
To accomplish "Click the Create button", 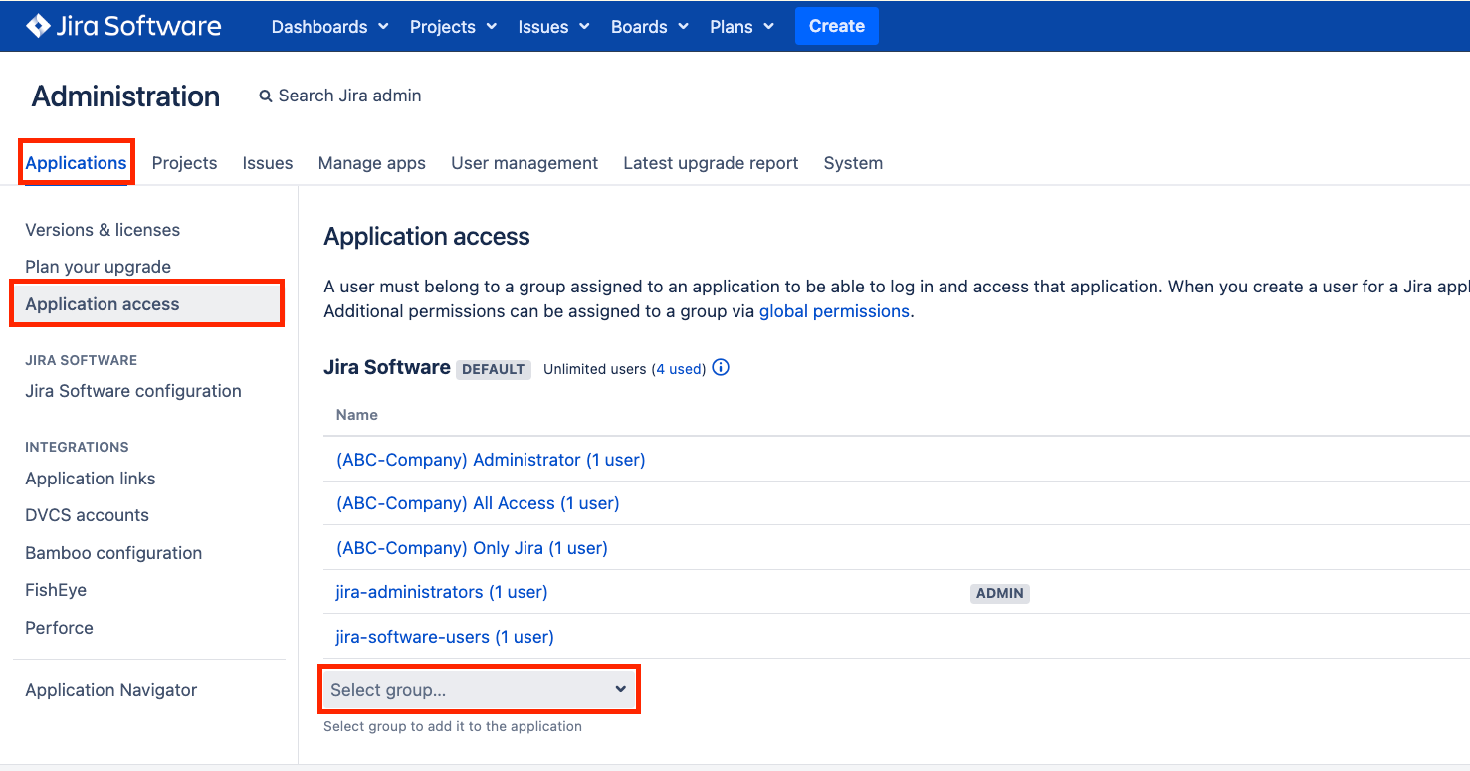I will pyautogui.click(x=836, y=26).
